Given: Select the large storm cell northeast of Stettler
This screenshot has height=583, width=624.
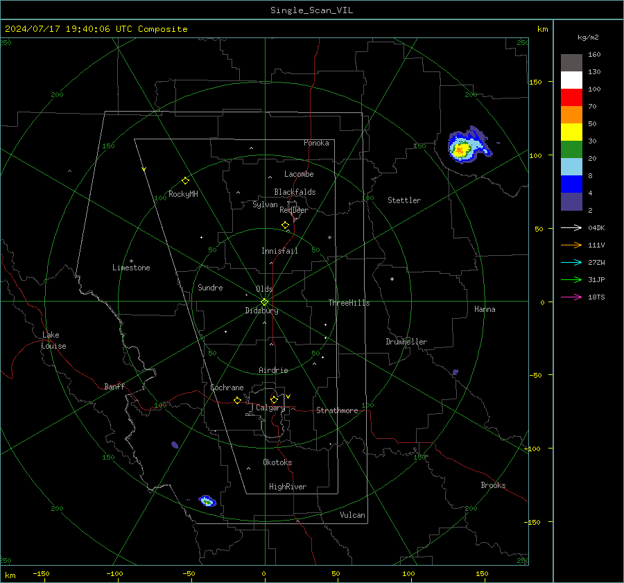Looking at the screenshot, I should (469, 145).
